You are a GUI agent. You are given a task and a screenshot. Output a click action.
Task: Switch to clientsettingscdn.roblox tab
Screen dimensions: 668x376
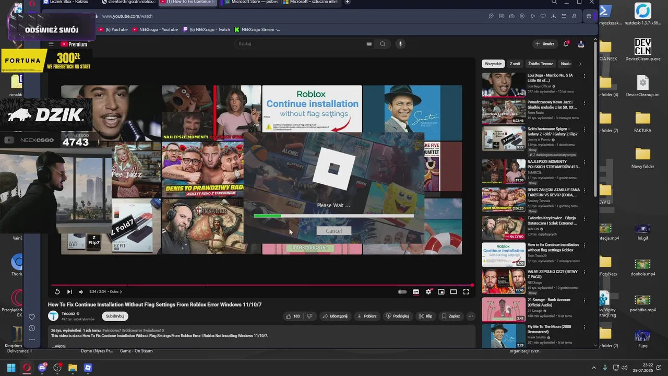tap(128, 2)
